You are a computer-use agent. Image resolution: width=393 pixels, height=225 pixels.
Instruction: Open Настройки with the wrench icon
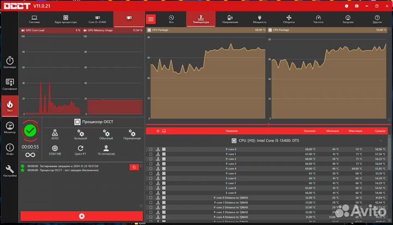pyautogui.click(x=9, y=171)
